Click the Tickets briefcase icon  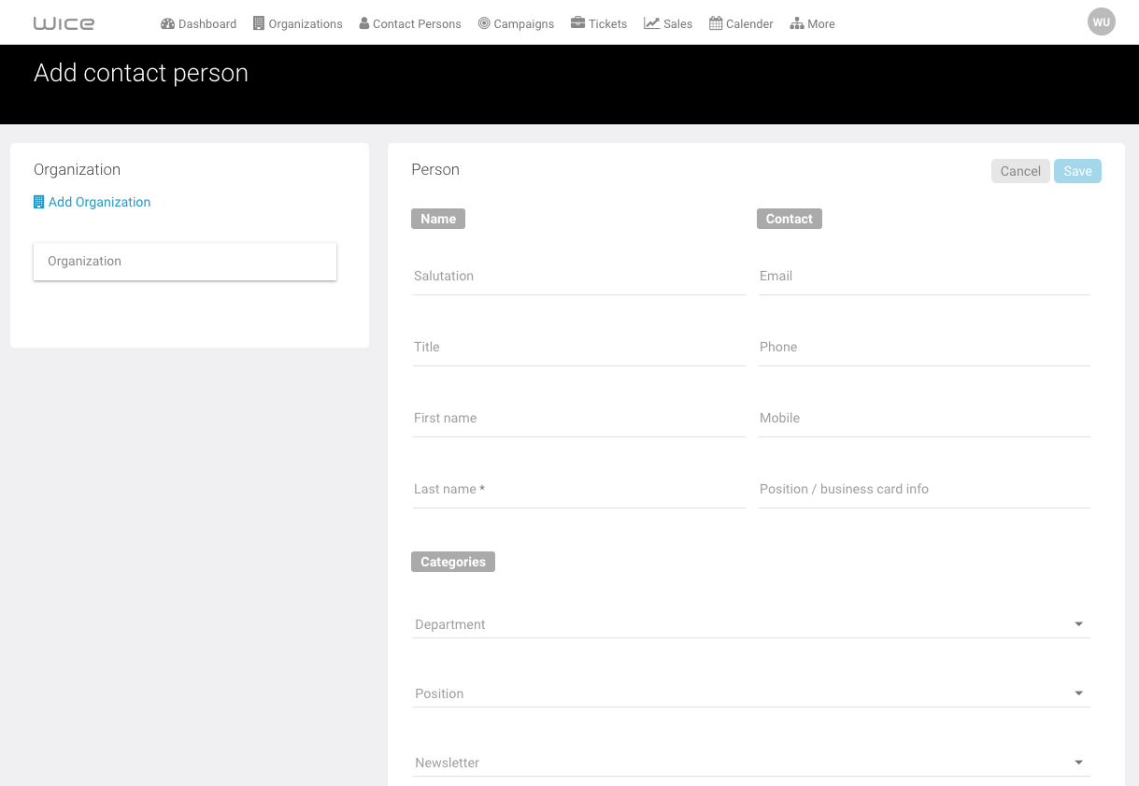pyautogui.click(x=577, y=23)
